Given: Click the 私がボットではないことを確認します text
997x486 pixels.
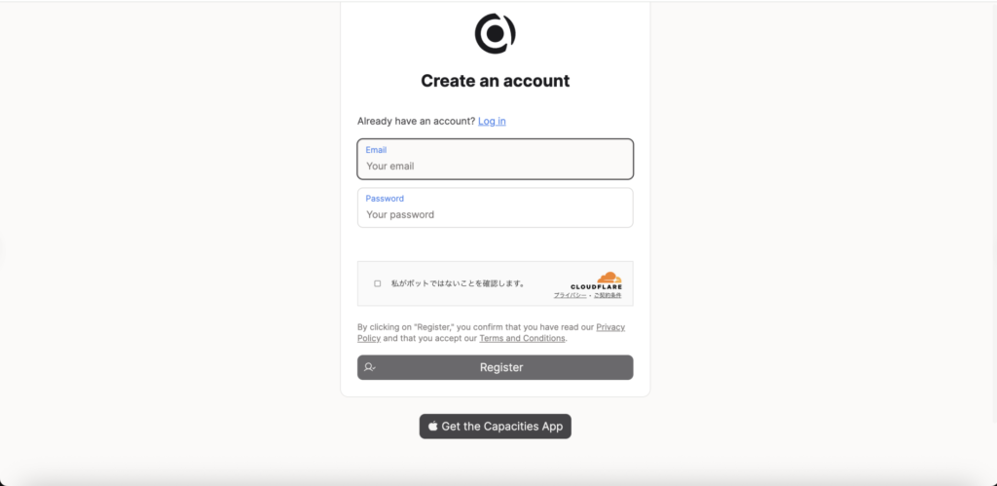Looking at the screenshot, I should [x=458, y=283].
